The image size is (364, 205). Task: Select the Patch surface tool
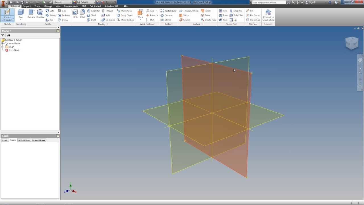(x=206, y=11)
